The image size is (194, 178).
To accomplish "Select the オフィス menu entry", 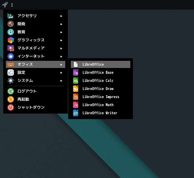I will tap(36, 64).
